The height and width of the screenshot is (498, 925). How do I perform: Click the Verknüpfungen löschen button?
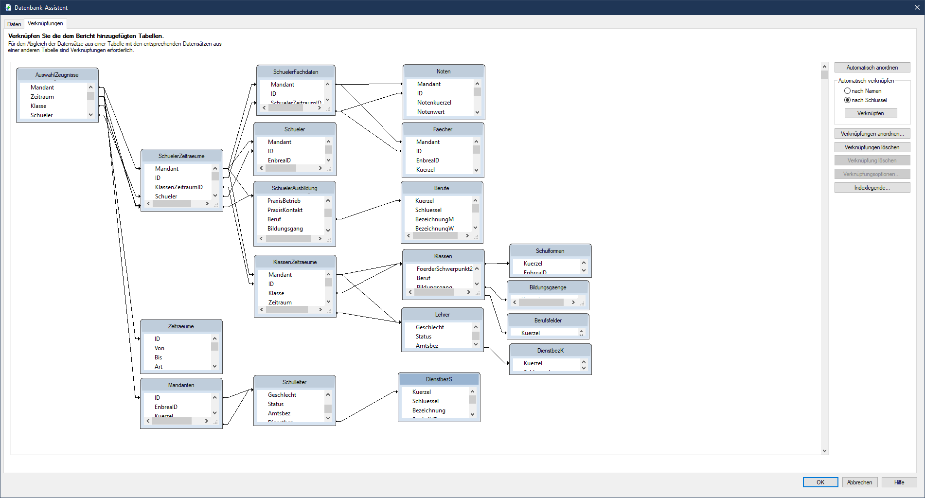click(x=872, y=147)
